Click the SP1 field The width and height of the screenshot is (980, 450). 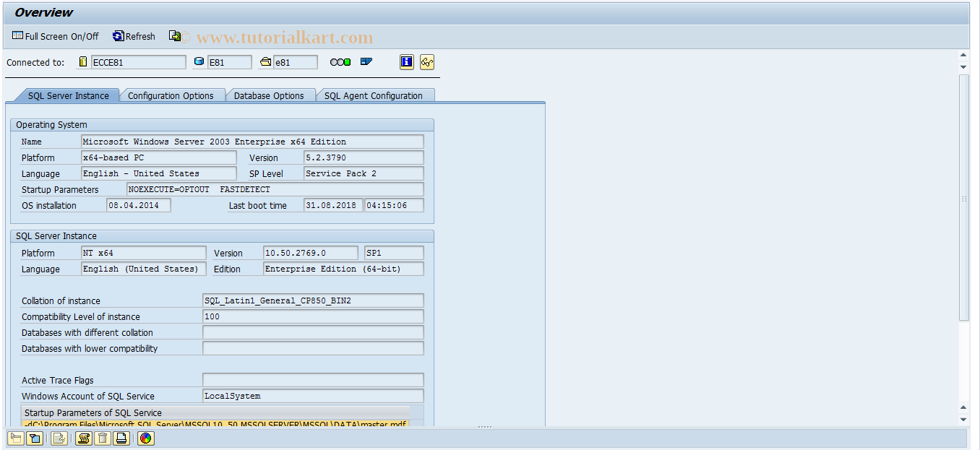(x=394, y=253)
